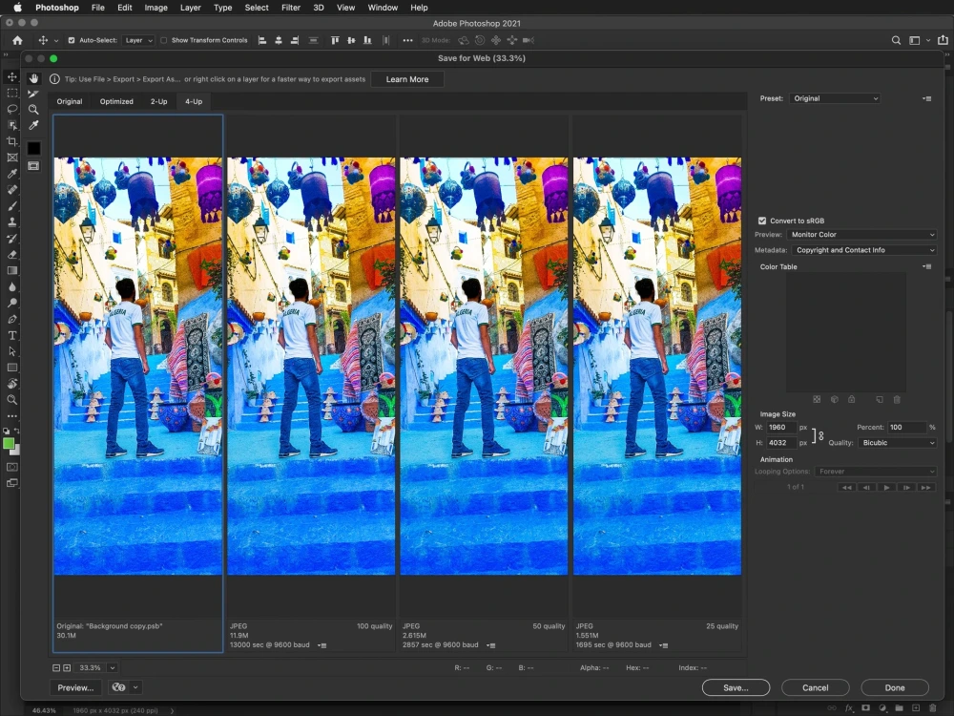
Task: Click the Learn More button
Action: [407, 79]
